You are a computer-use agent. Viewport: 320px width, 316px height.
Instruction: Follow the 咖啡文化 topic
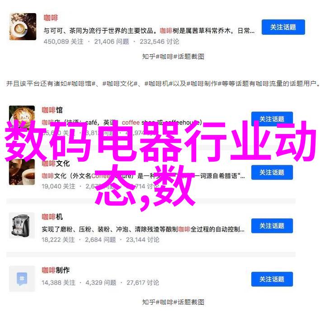click(x=272, y=172)
